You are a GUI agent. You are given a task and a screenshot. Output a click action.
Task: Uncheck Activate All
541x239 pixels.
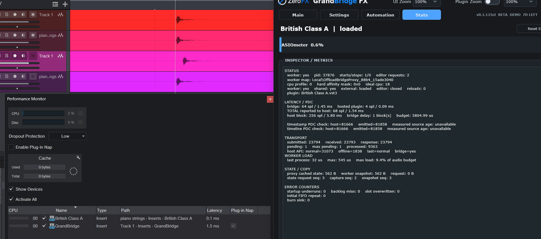11,199
